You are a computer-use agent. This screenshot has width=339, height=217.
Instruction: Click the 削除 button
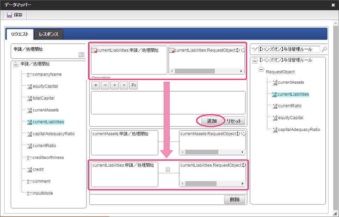point(235,200)
